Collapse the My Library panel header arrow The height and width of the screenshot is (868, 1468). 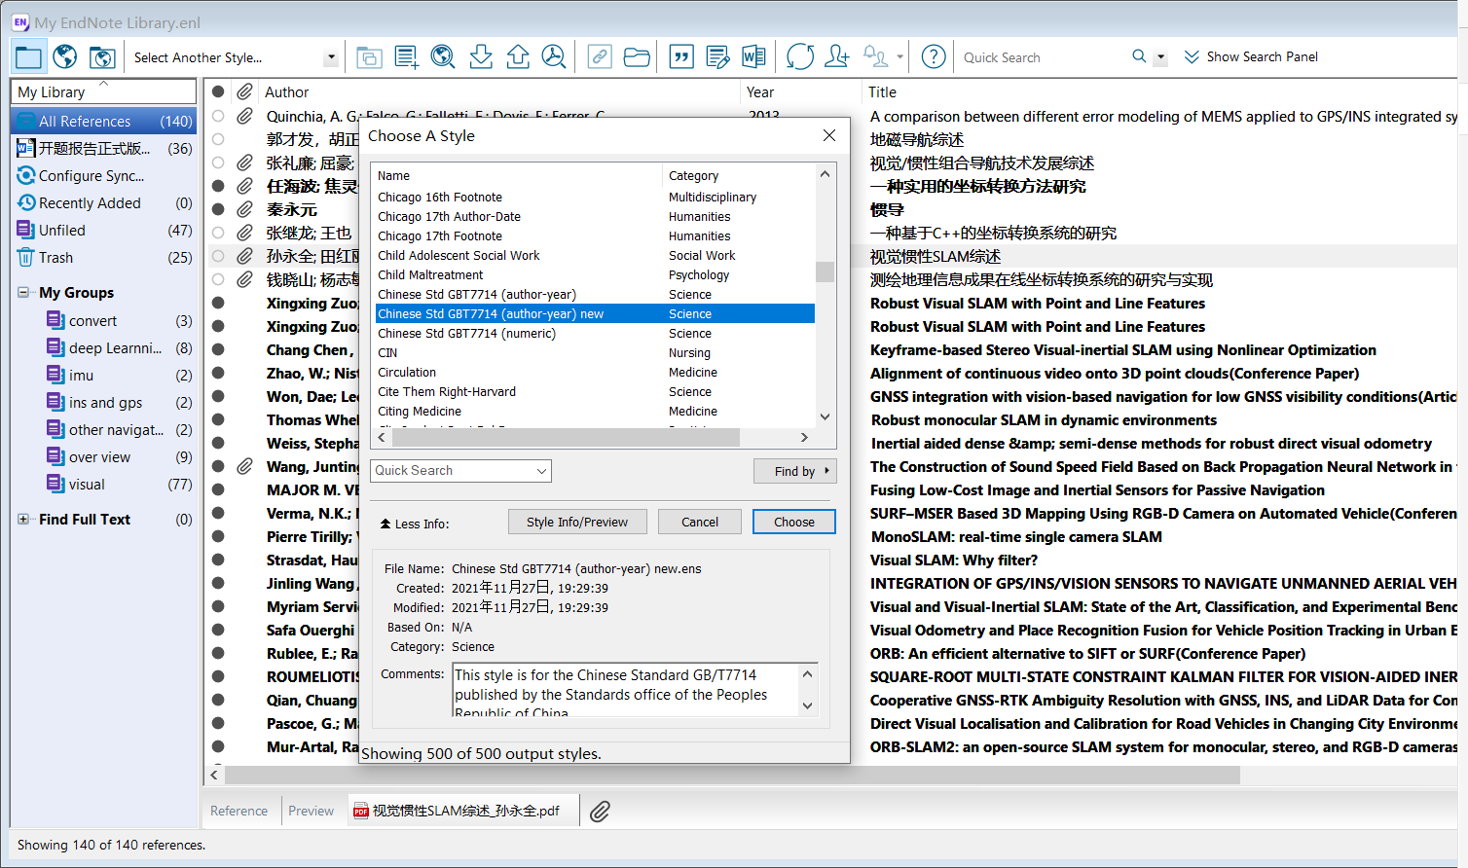click(104, 84)
